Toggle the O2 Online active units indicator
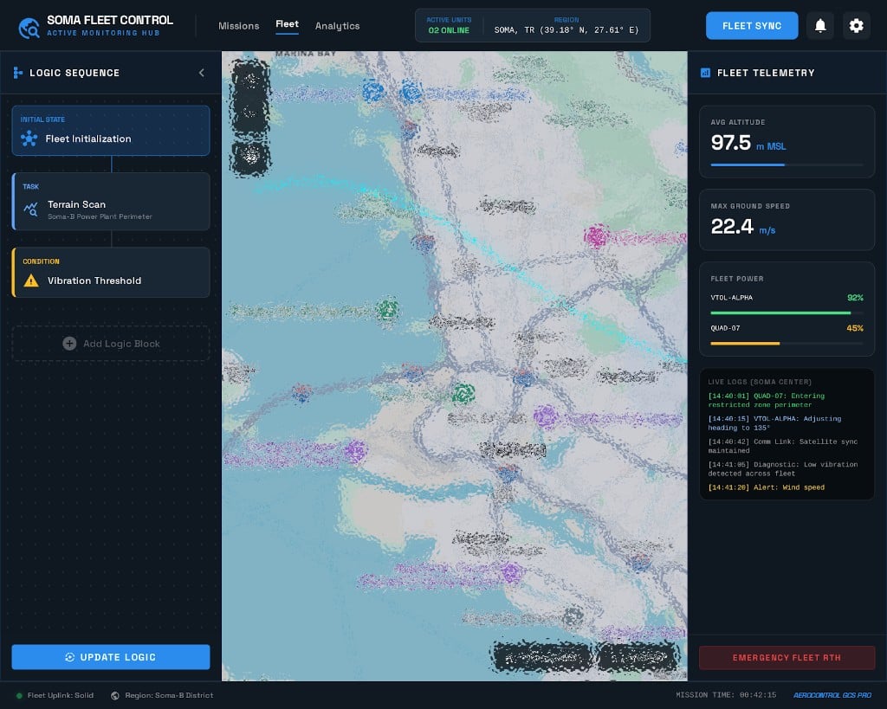The height and width of the screenshot is (709, 887). 449,26
